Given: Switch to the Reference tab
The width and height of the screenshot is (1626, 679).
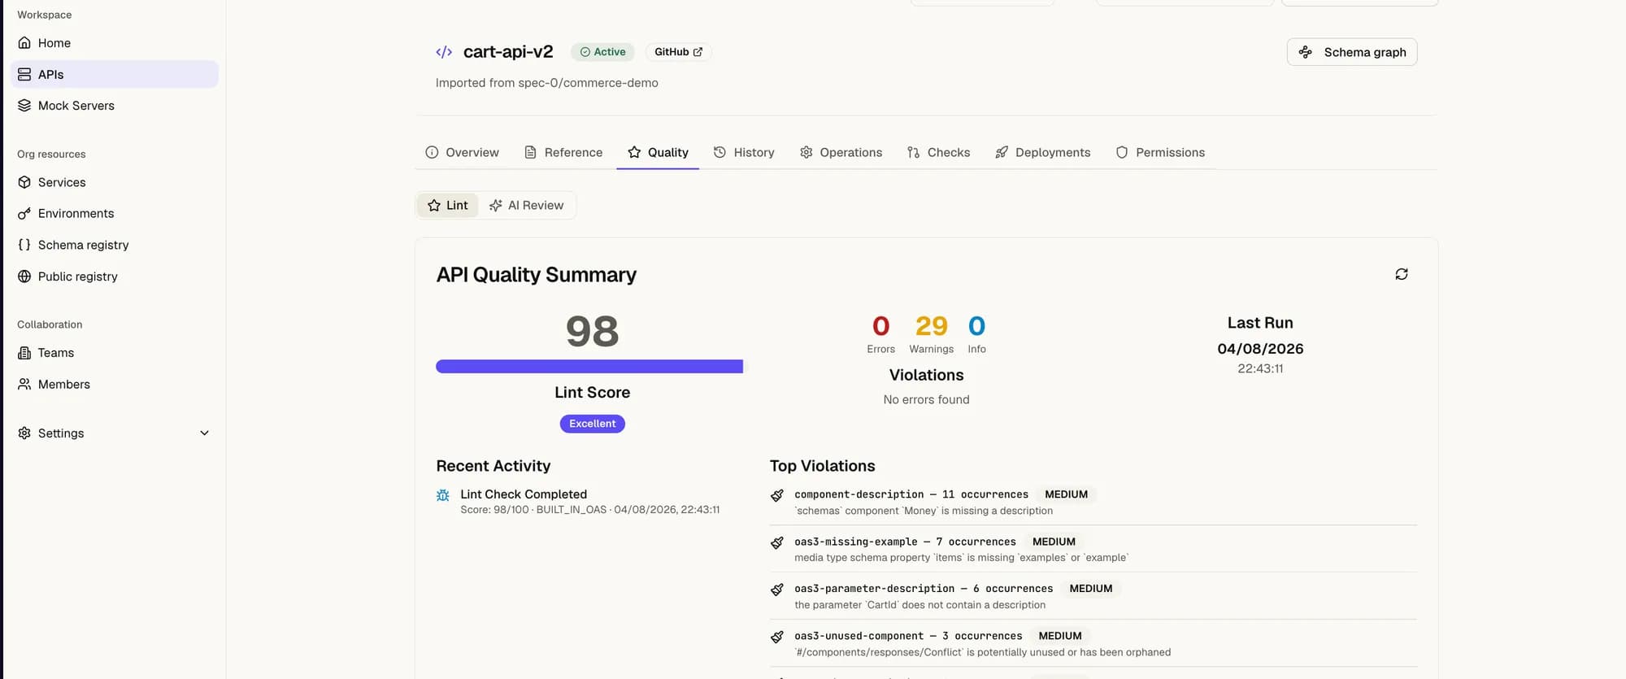Looking at the screenshot, I should click(563, 153).
